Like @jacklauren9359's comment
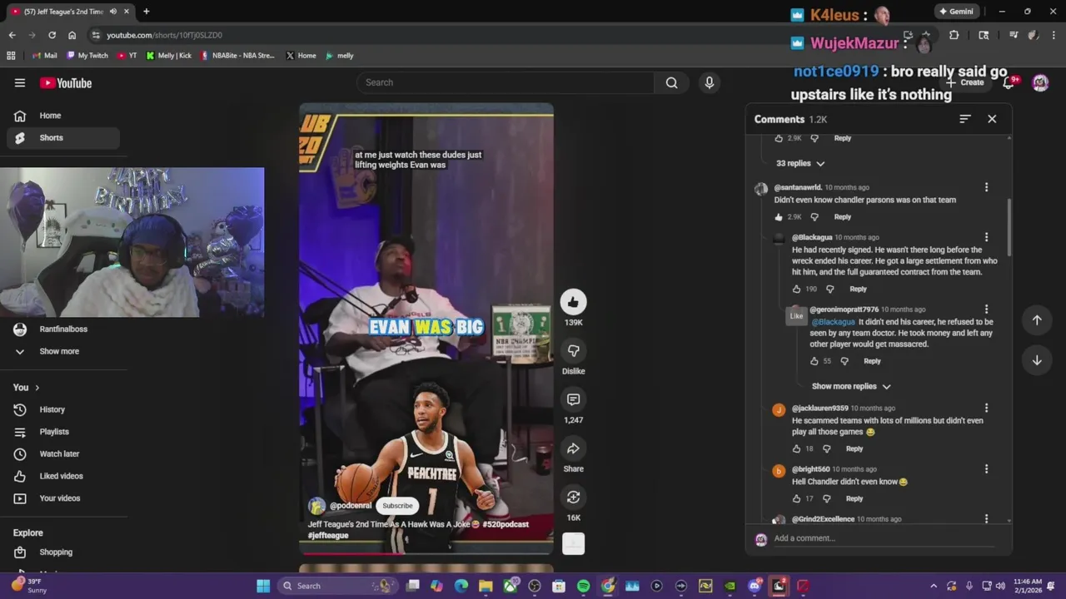This screenshot has width=1066, height=599. tap(796, 448)
